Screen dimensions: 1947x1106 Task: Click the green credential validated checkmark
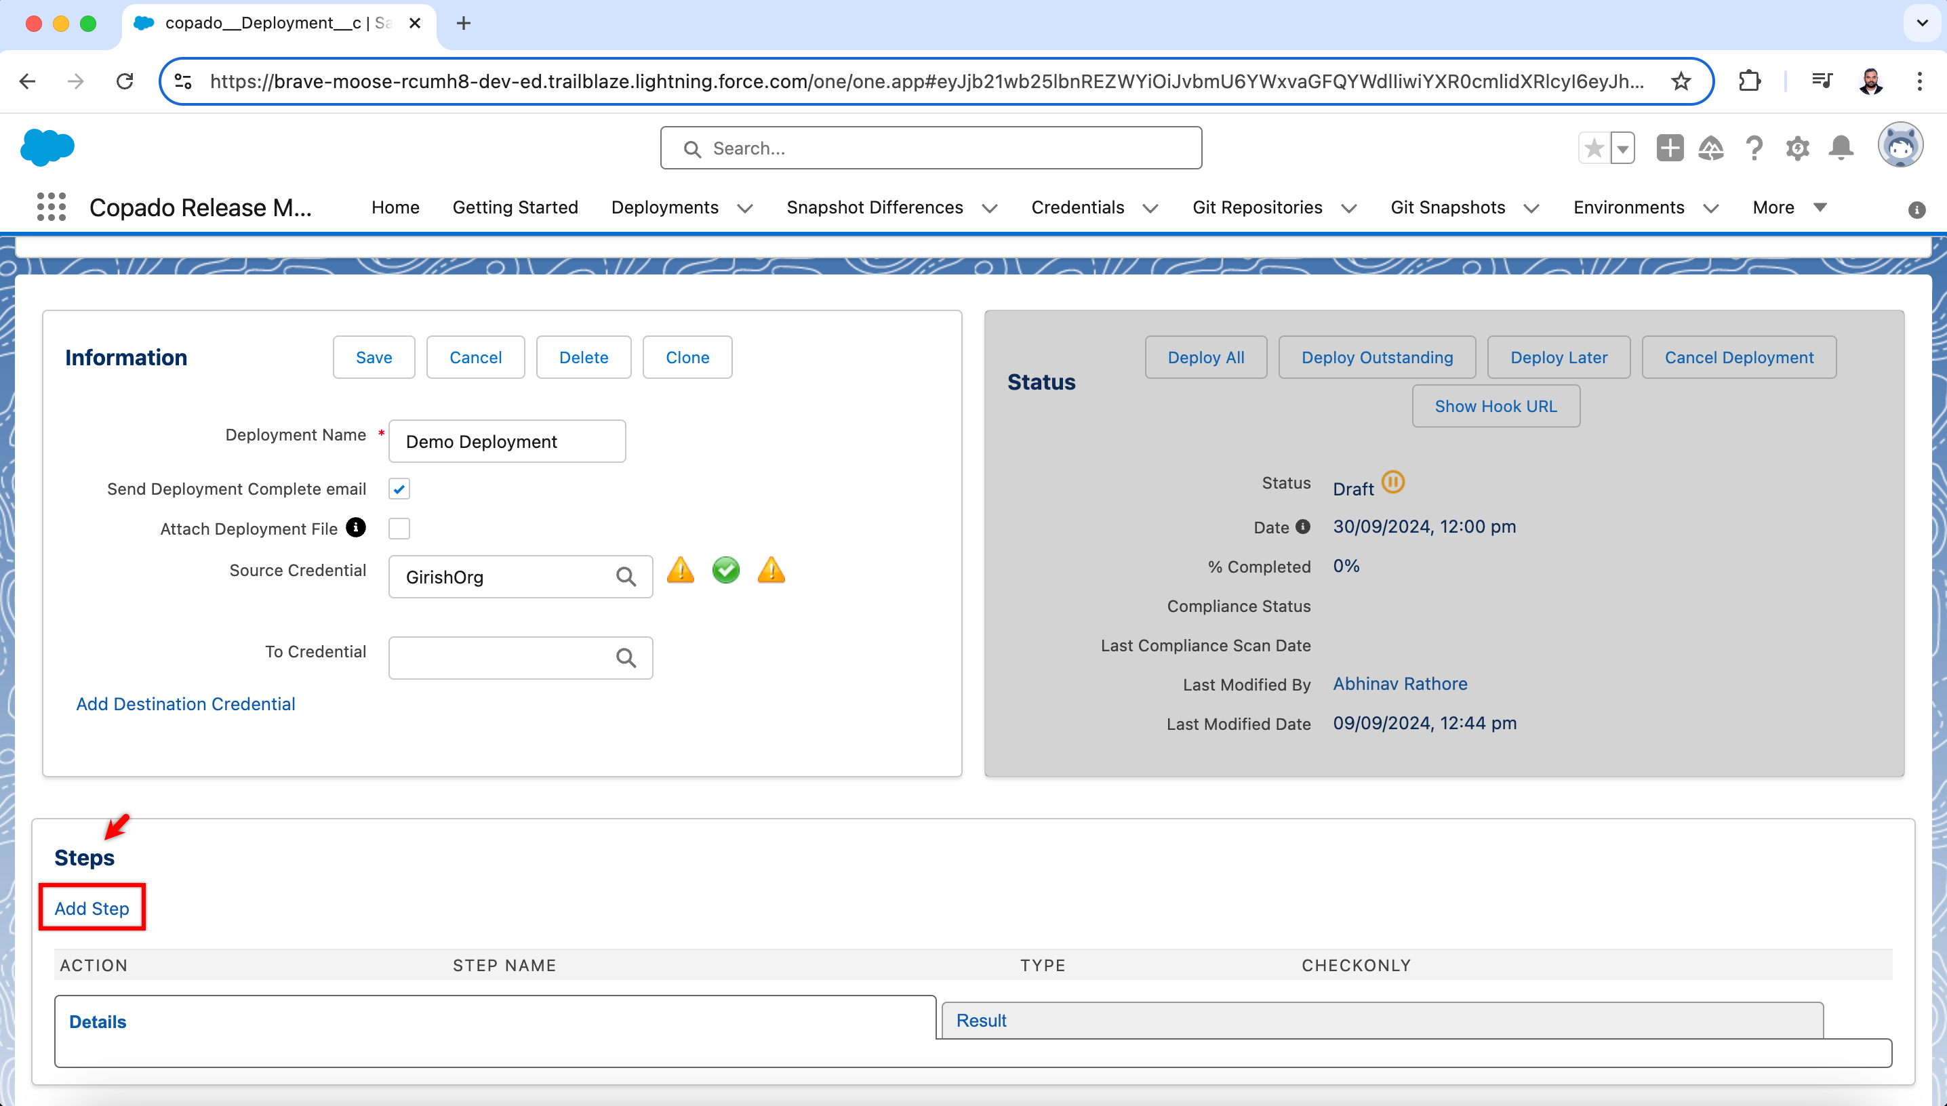pyautogui.click(x=725, y=570)
